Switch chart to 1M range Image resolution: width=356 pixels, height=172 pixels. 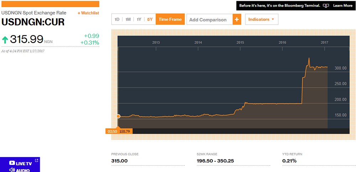(x=128, y=20)
